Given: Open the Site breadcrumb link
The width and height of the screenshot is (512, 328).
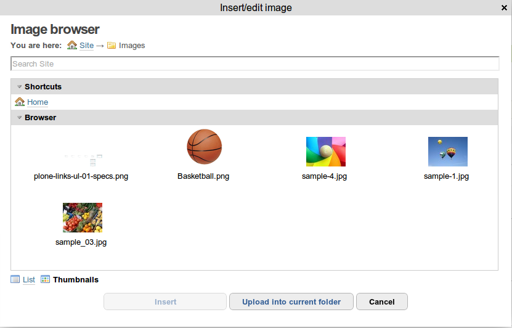Looking at the screenshot, I should tap(86, 46).
